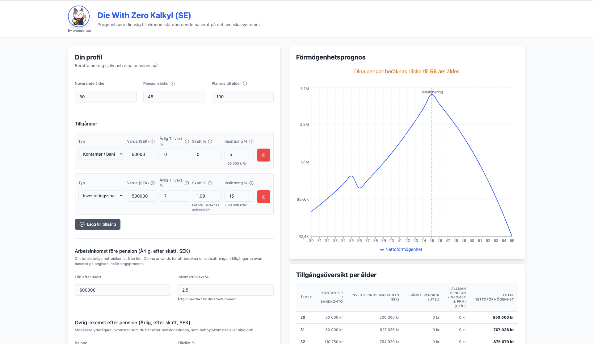Click the Inkomsttillväxt % field
Viewport: 593px width, 344px height.
pos(225,290)
